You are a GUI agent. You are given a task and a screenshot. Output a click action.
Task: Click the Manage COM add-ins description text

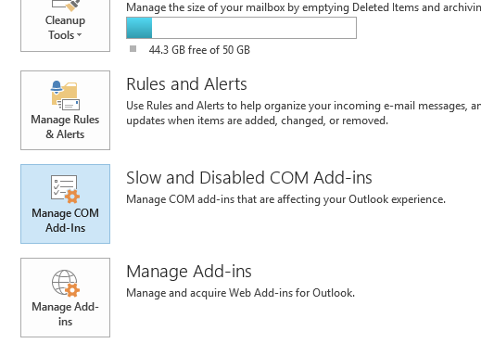[285, 199]
